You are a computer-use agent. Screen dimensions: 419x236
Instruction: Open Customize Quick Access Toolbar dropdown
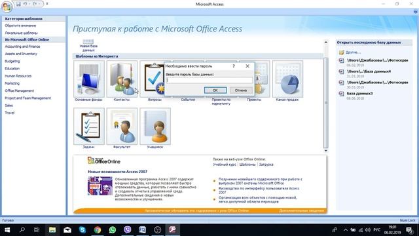pos(47,4)
